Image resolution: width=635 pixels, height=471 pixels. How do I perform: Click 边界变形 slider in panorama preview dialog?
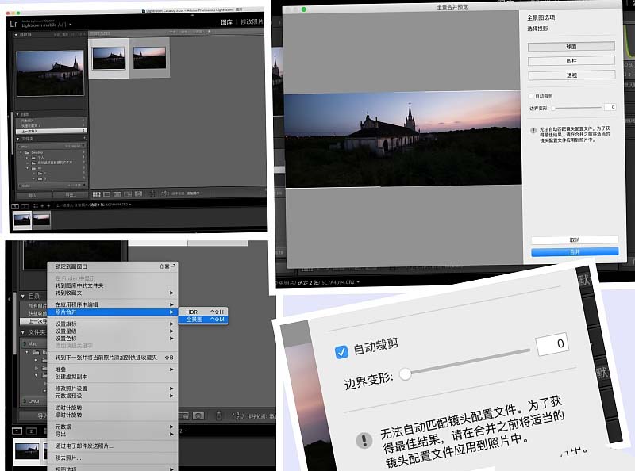575,106
